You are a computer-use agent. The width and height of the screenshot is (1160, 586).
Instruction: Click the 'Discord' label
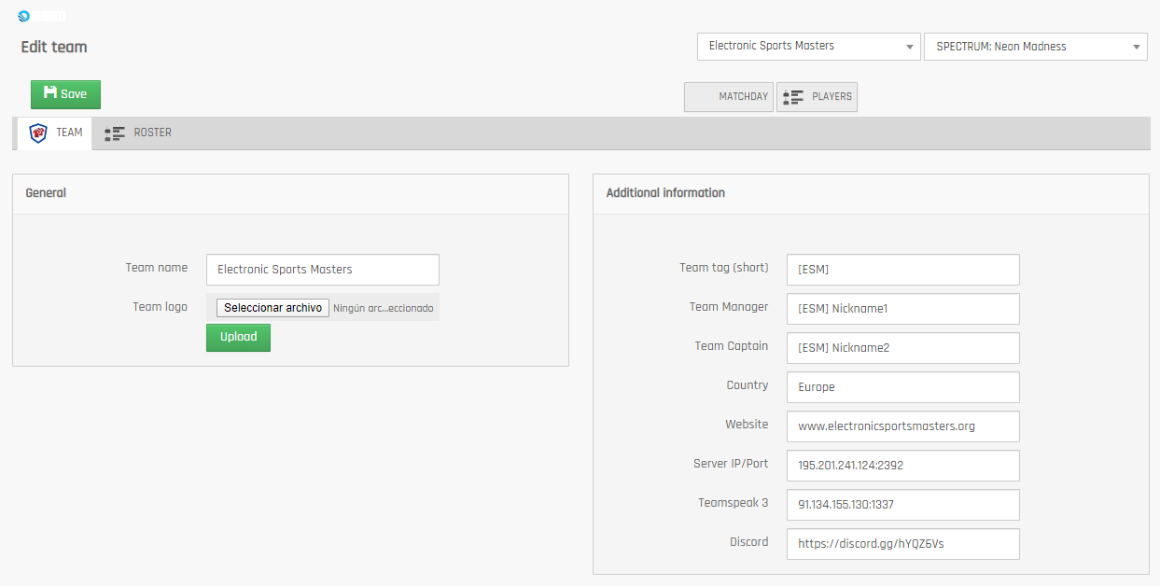(x=749, y=542)
